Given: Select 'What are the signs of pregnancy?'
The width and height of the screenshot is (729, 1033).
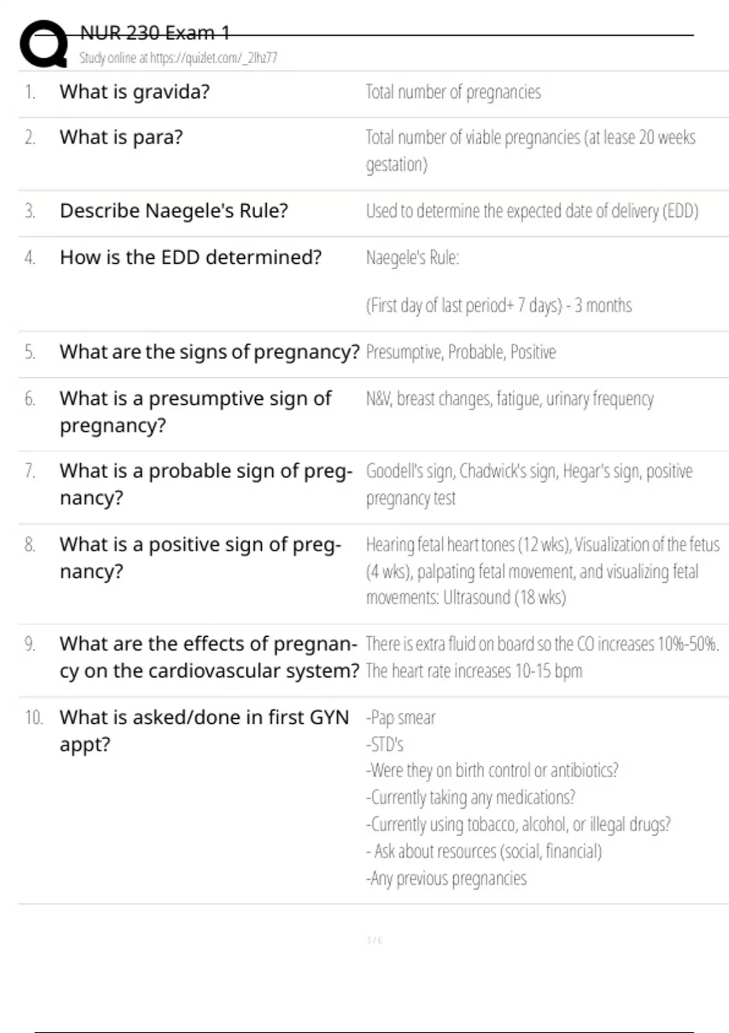Looking at the screenshot, I should coord(209,352).
